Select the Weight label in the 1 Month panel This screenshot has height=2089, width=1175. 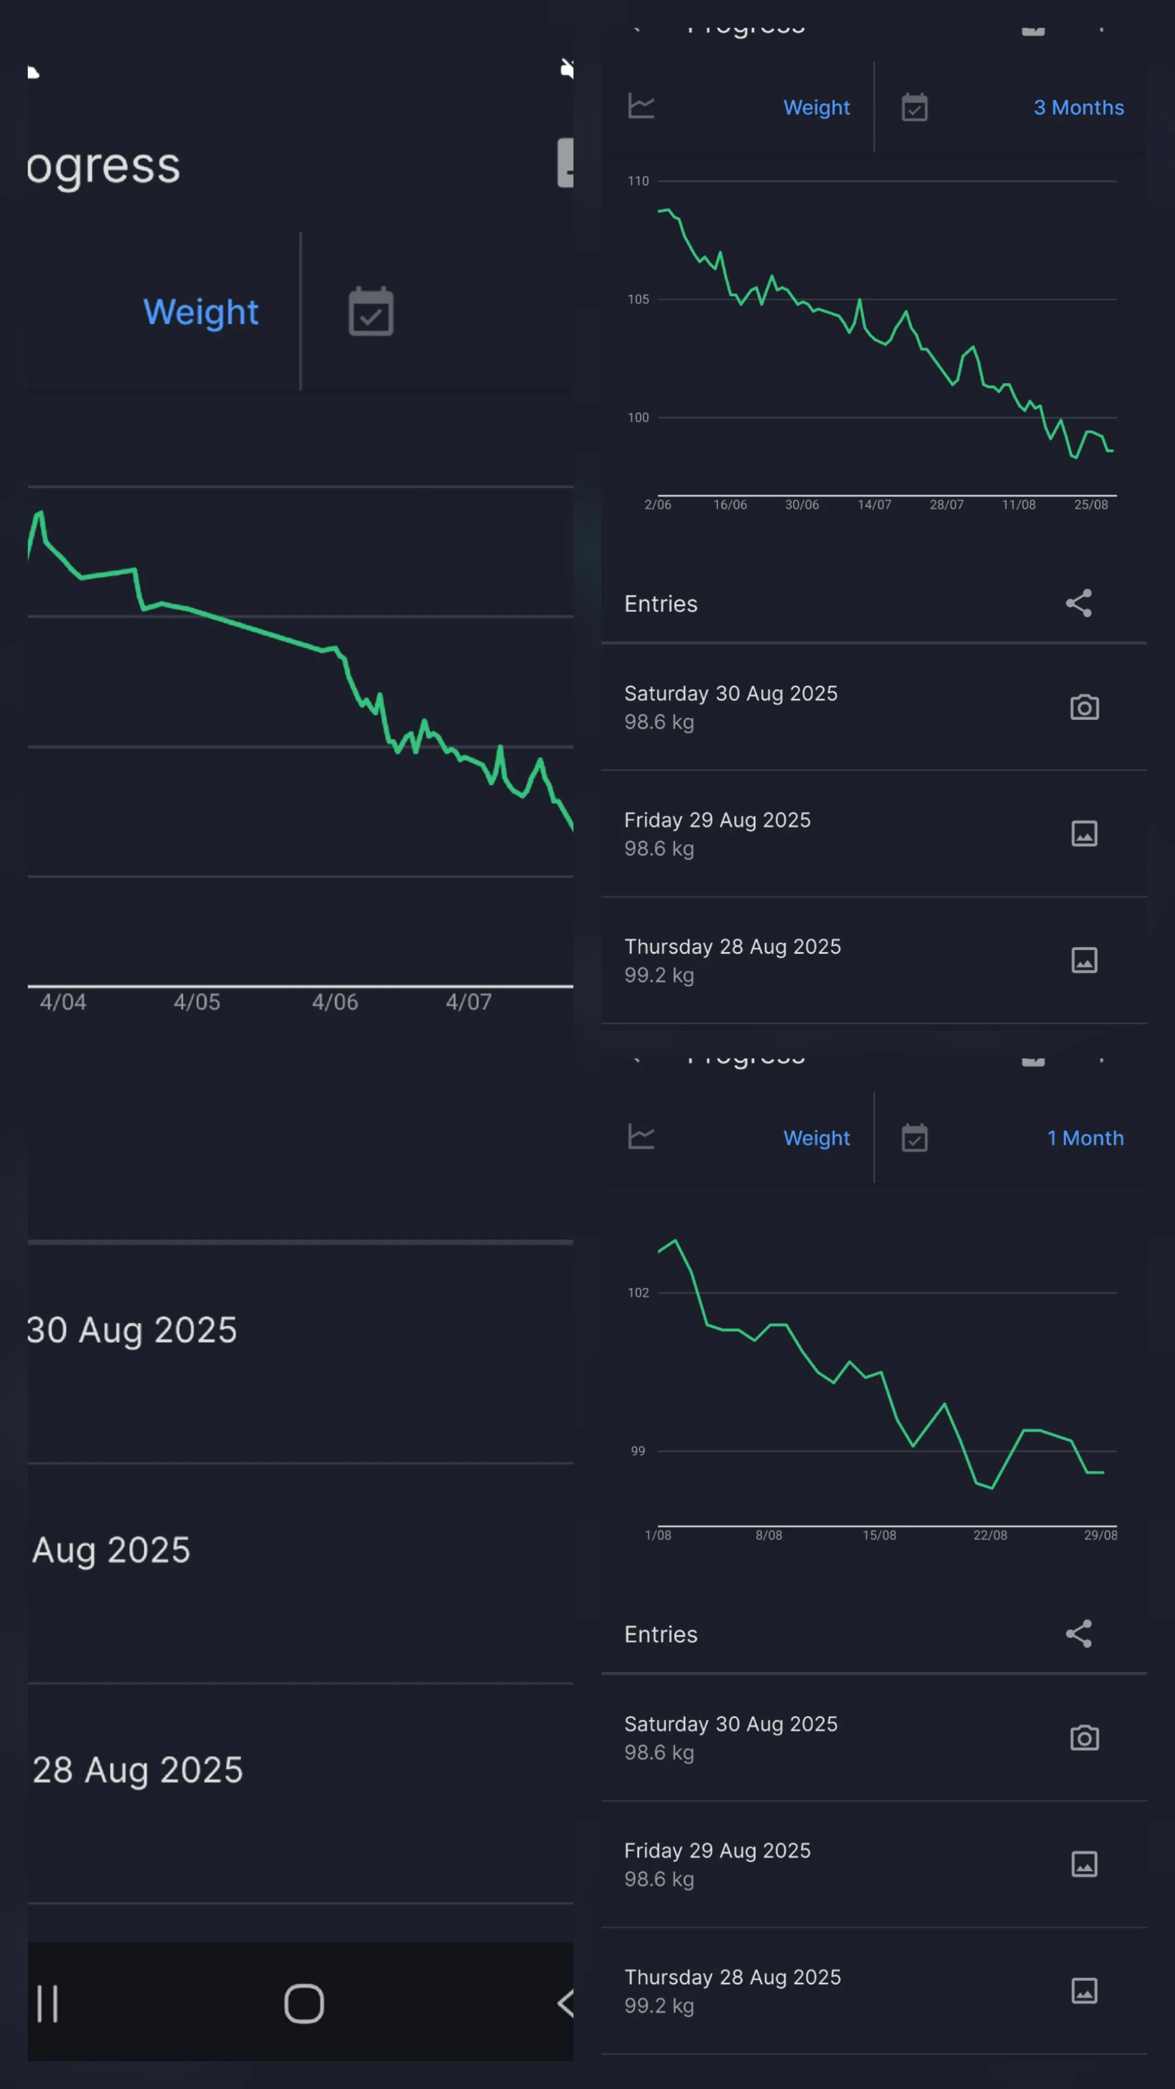coord(816,1139)
